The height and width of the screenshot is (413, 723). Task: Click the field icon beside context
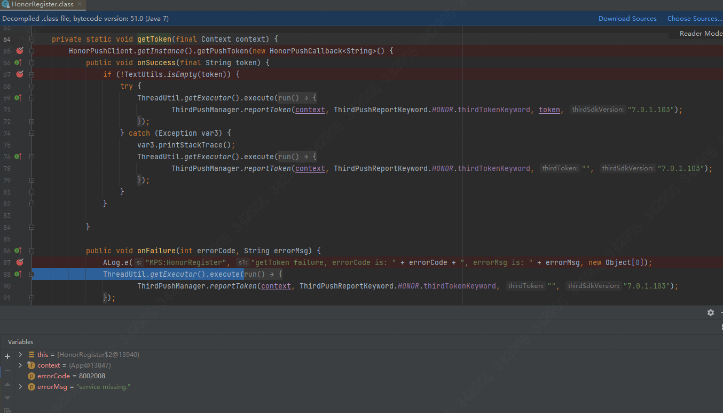(32, 365)
